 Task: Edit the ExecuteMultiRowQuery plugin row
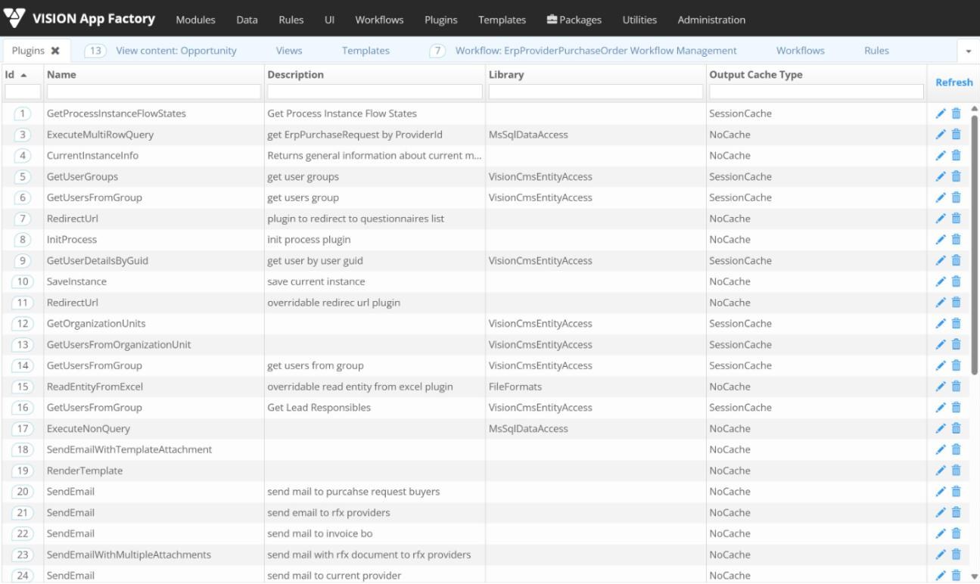pyautogui.click(x=941, y=135)
